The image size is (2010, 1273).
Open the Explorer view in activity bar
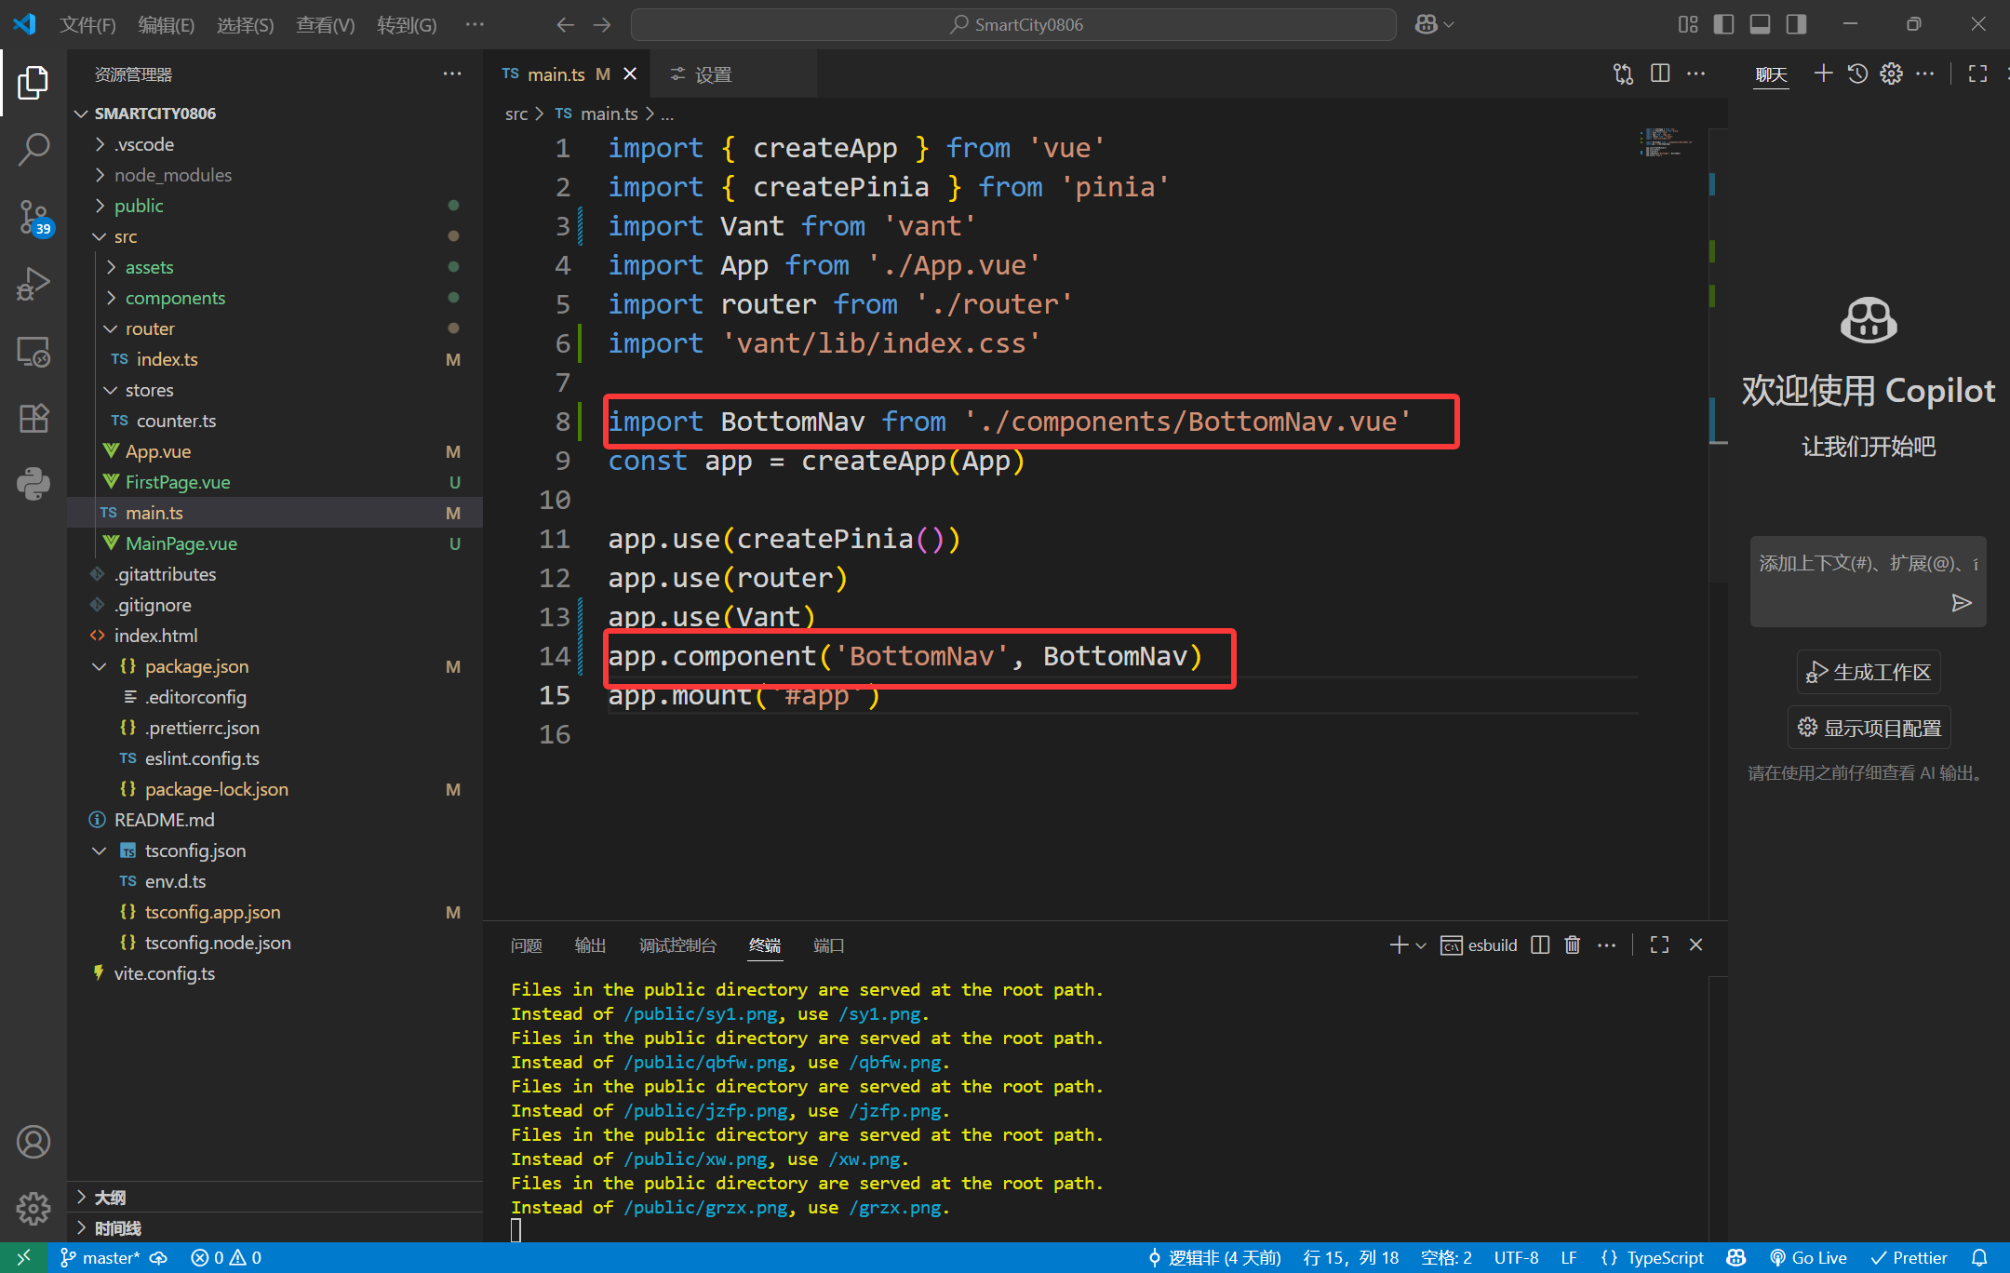33,83
